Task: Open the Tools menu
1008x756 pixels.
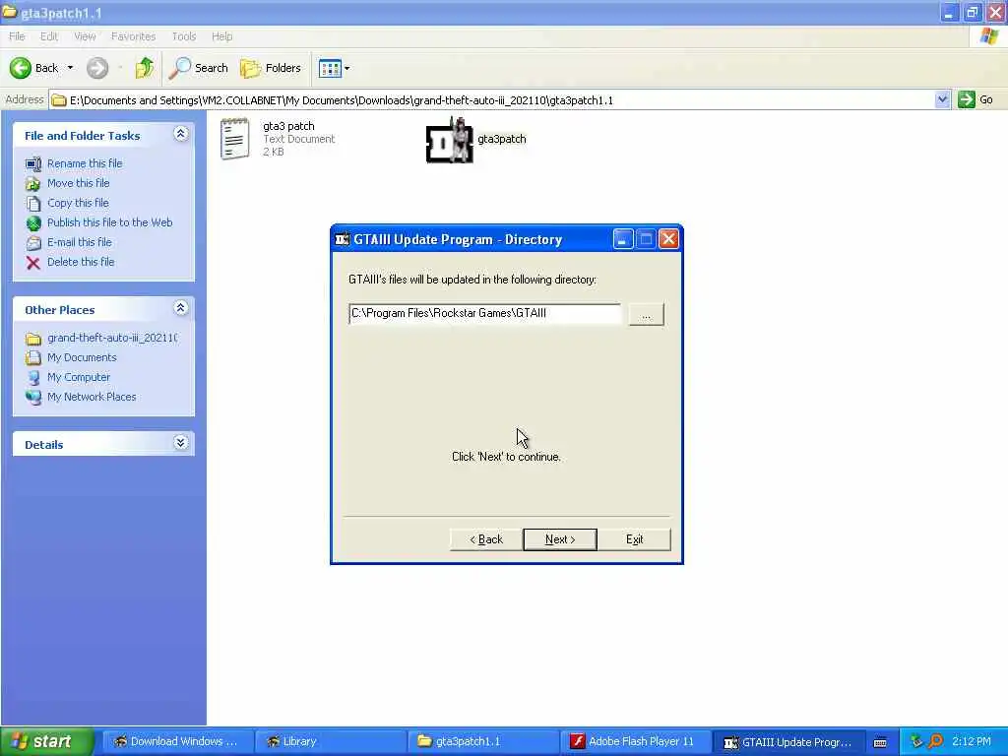Action: (183, 36)
